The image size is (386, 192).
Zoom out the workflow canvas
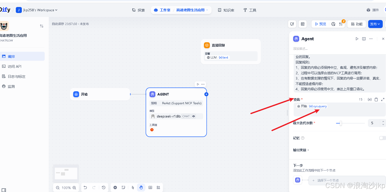58,188
